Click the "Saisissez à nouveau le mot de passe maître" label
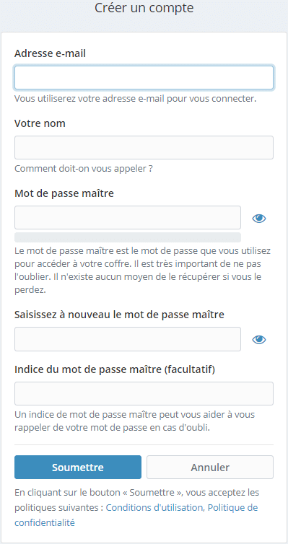The width and height of the screenshot is (288, 544). [119, 315]
